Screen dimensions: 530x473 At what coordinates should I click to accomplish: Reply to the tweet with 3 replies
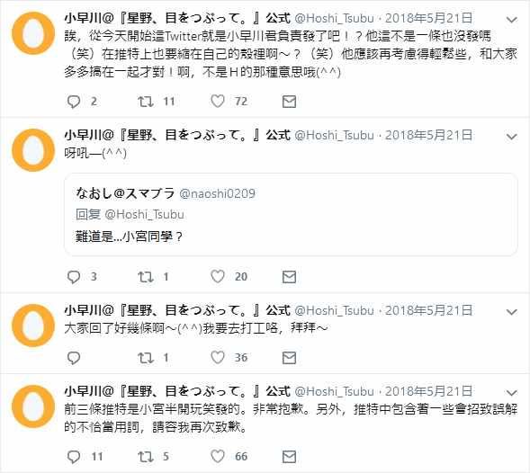[x=74, y=277]
